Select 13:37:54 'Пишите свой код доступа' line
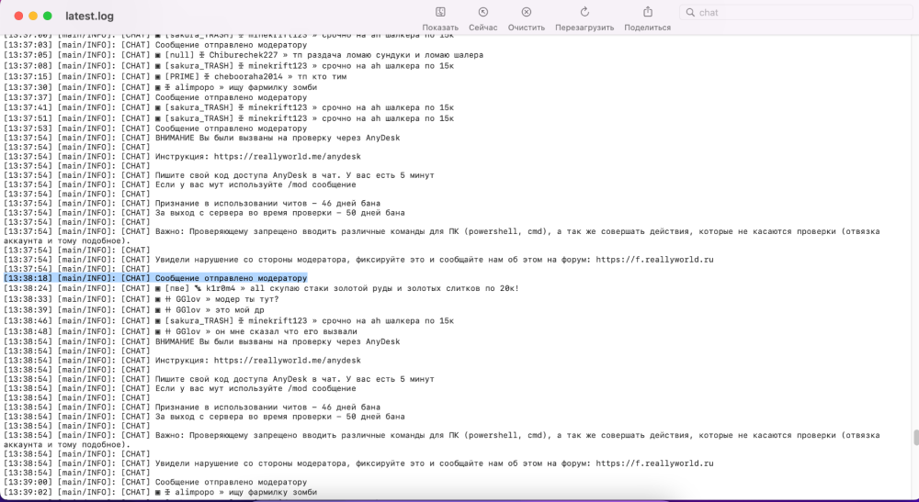The width and height of the screenshot is (919, 502). (219, 175)
